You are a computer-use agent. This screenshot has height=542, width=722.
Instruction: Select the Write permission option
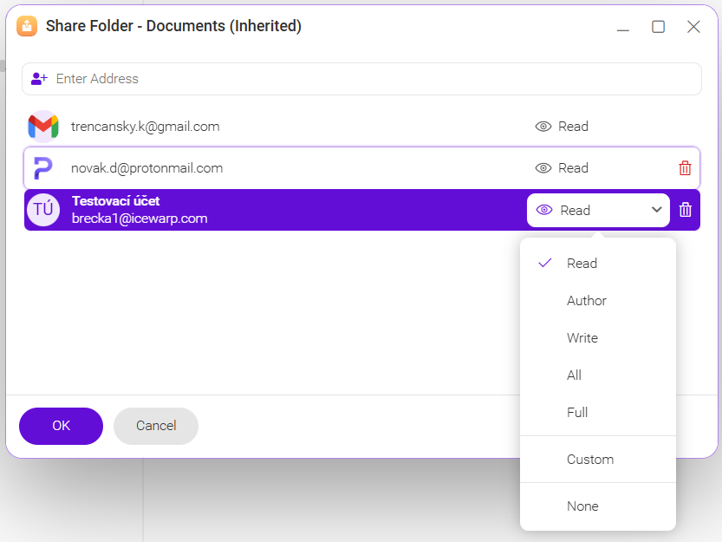tap(582, 337)
